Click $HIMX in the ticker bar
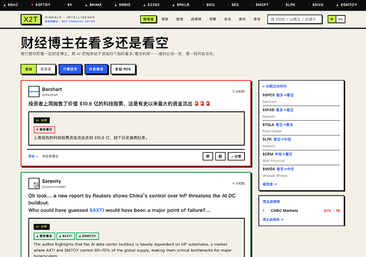This screenshot has height=257, width=366. coord(93,5)
